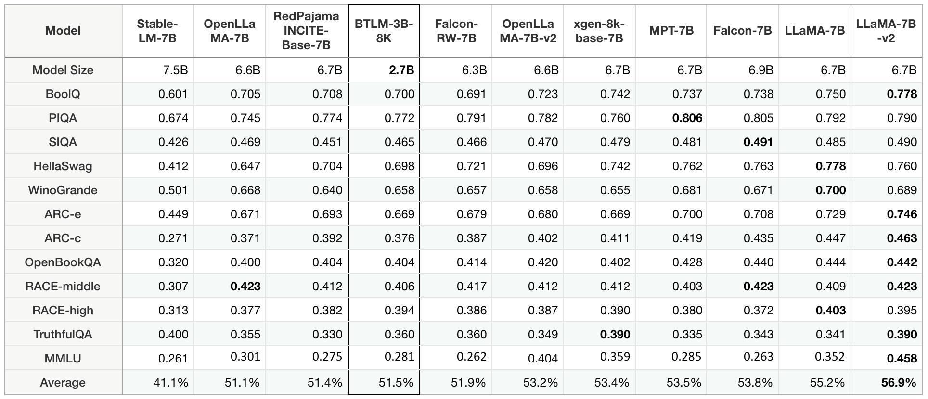Click the HellaSwag row label
The height and width of the screenshot is (399, 928).
pos(63,166)
